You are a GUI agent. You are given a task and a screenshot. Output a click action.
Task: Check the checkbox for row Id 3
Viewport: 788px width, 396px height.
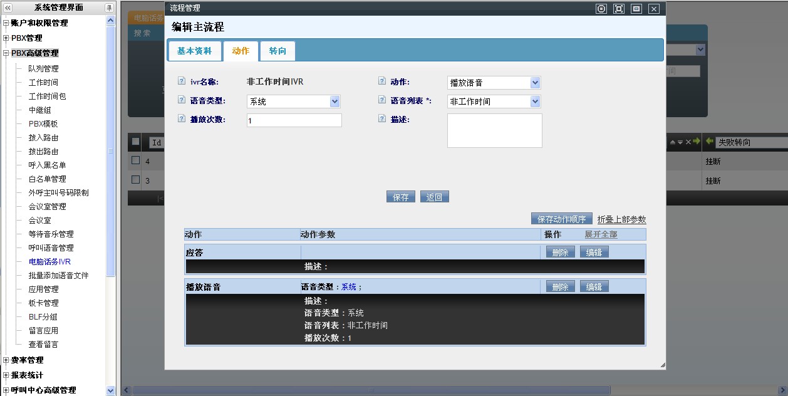pyautogui.click(x=135, y=180)
